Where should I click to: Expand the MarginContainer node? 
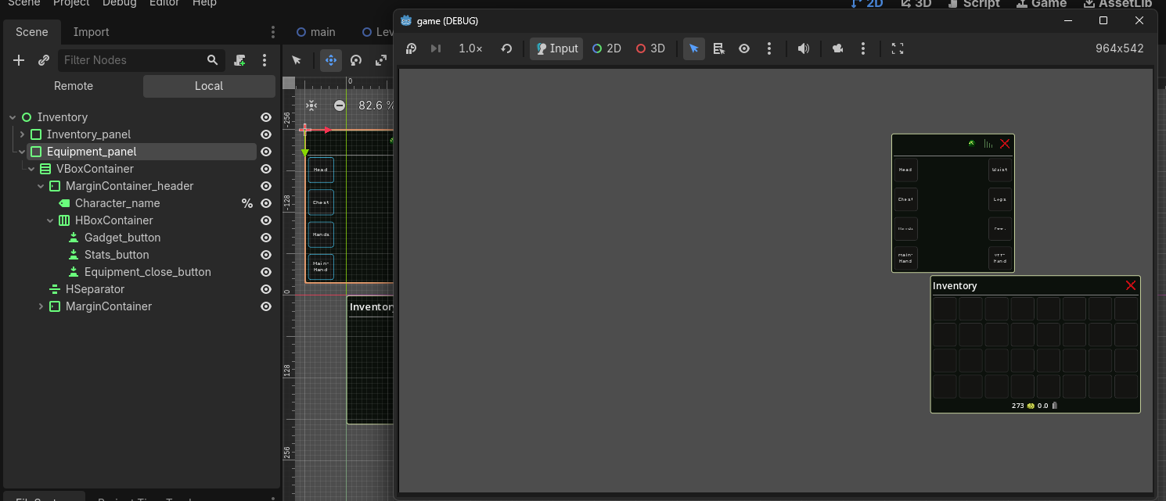tap(41, 306)
